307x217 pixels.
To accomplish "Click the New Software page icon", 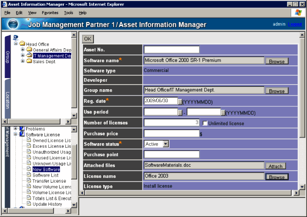I will (29, 169).
